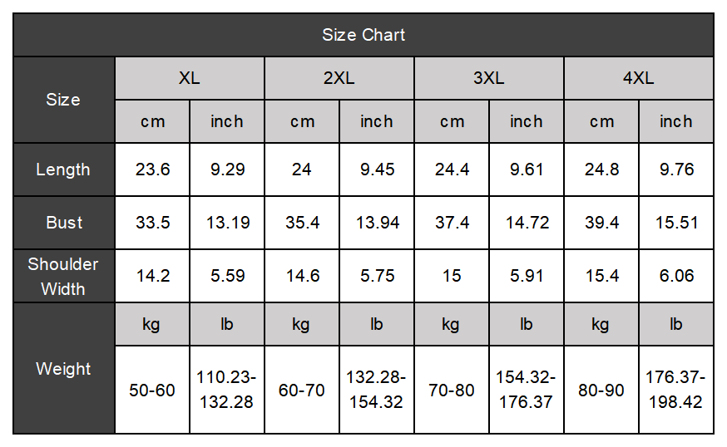Click the 3XL size column header
This screenshot has height=447, width=727.
tap(488, 78)
